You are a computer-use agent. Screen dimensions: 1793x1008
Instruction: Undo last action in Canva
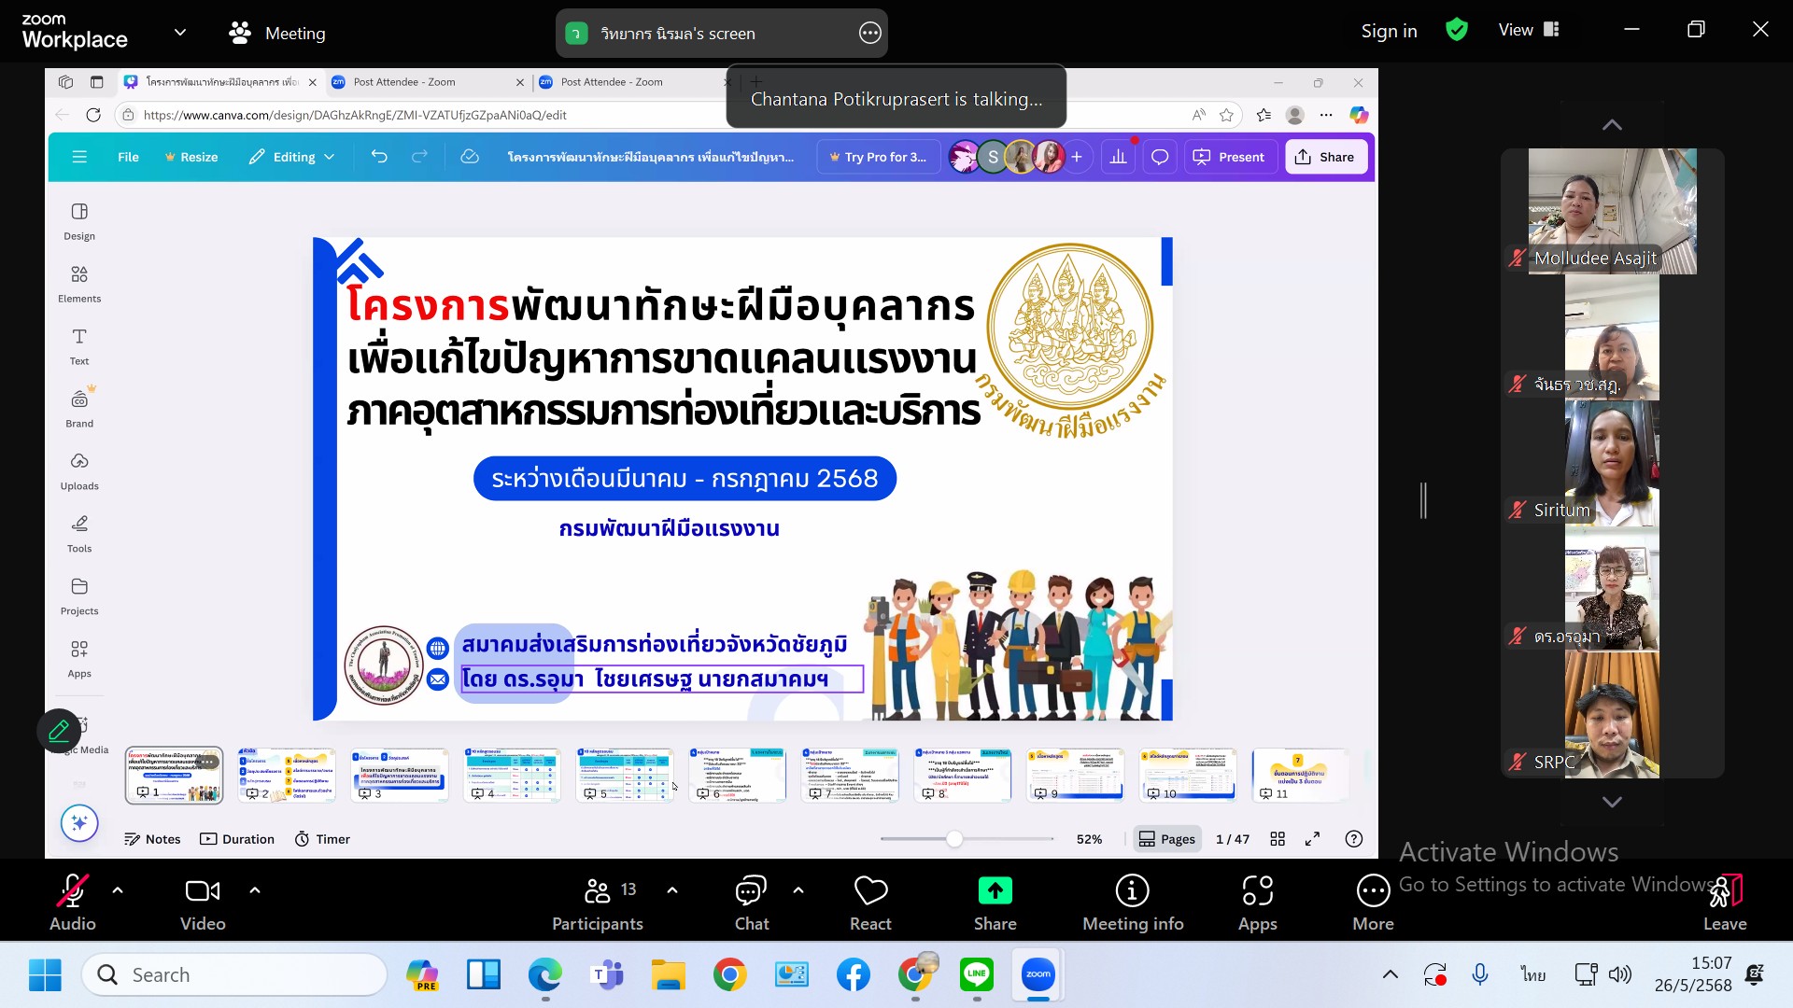(x=379, y=157)
